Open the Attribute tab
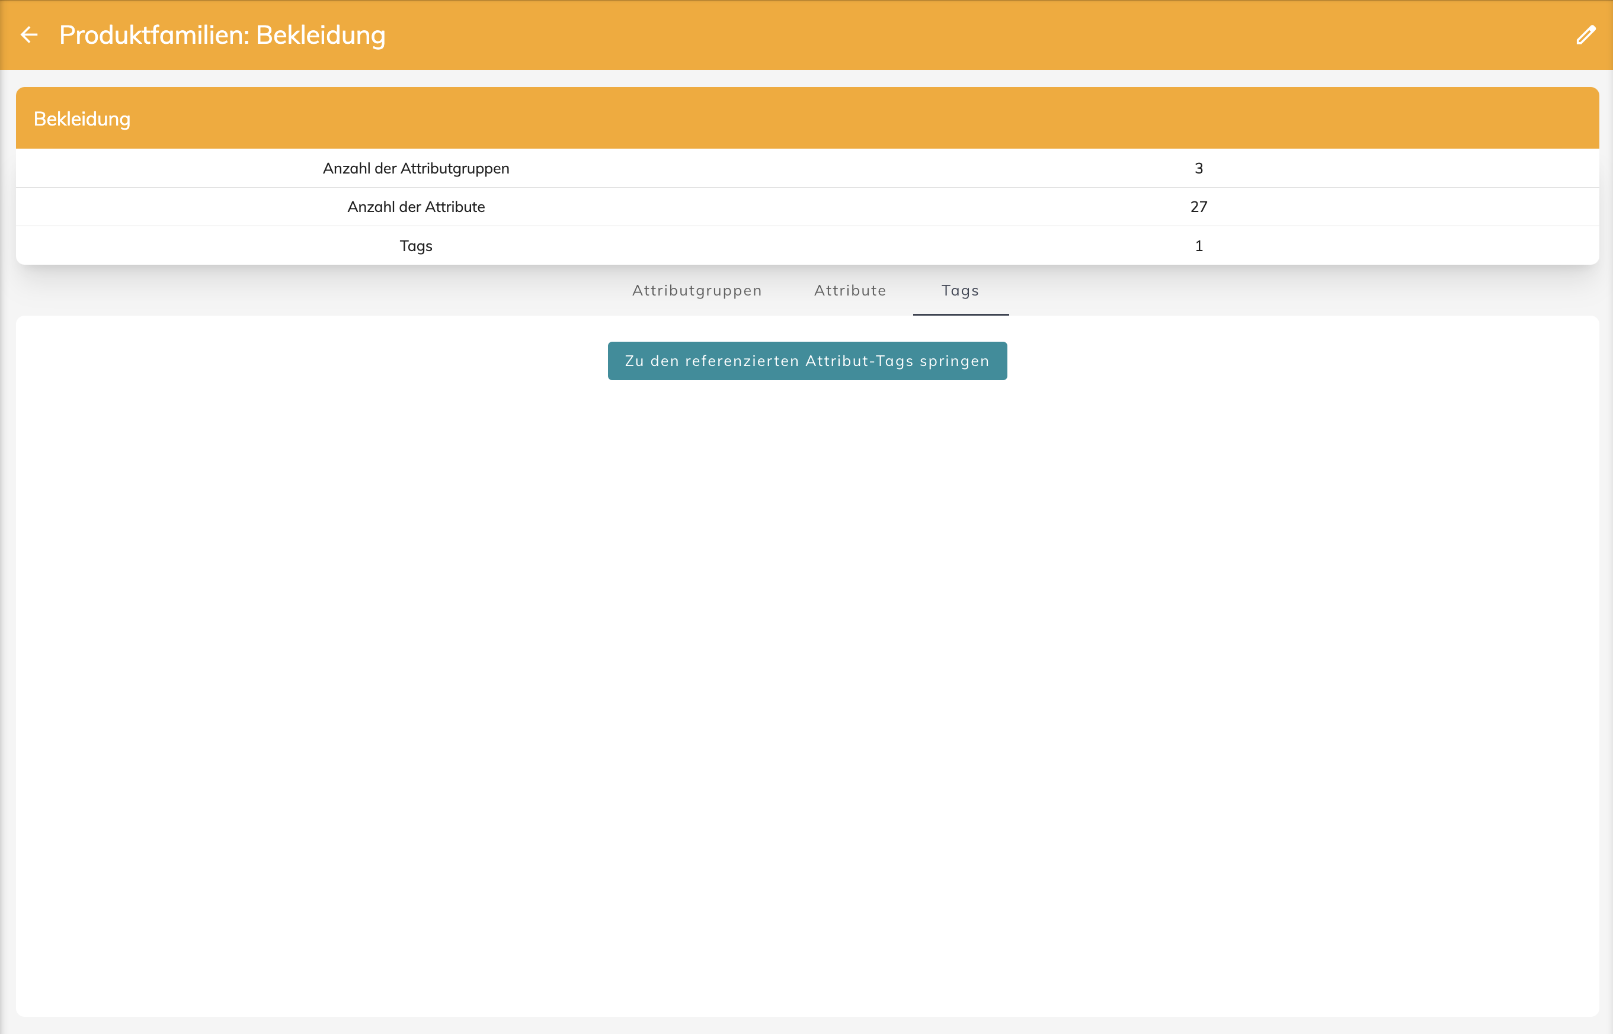 (x=850, y=291)
